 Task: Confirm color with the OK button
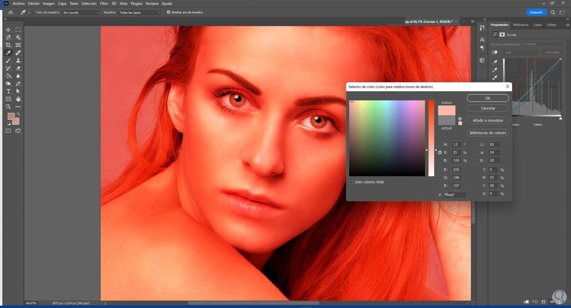(488, 98)
